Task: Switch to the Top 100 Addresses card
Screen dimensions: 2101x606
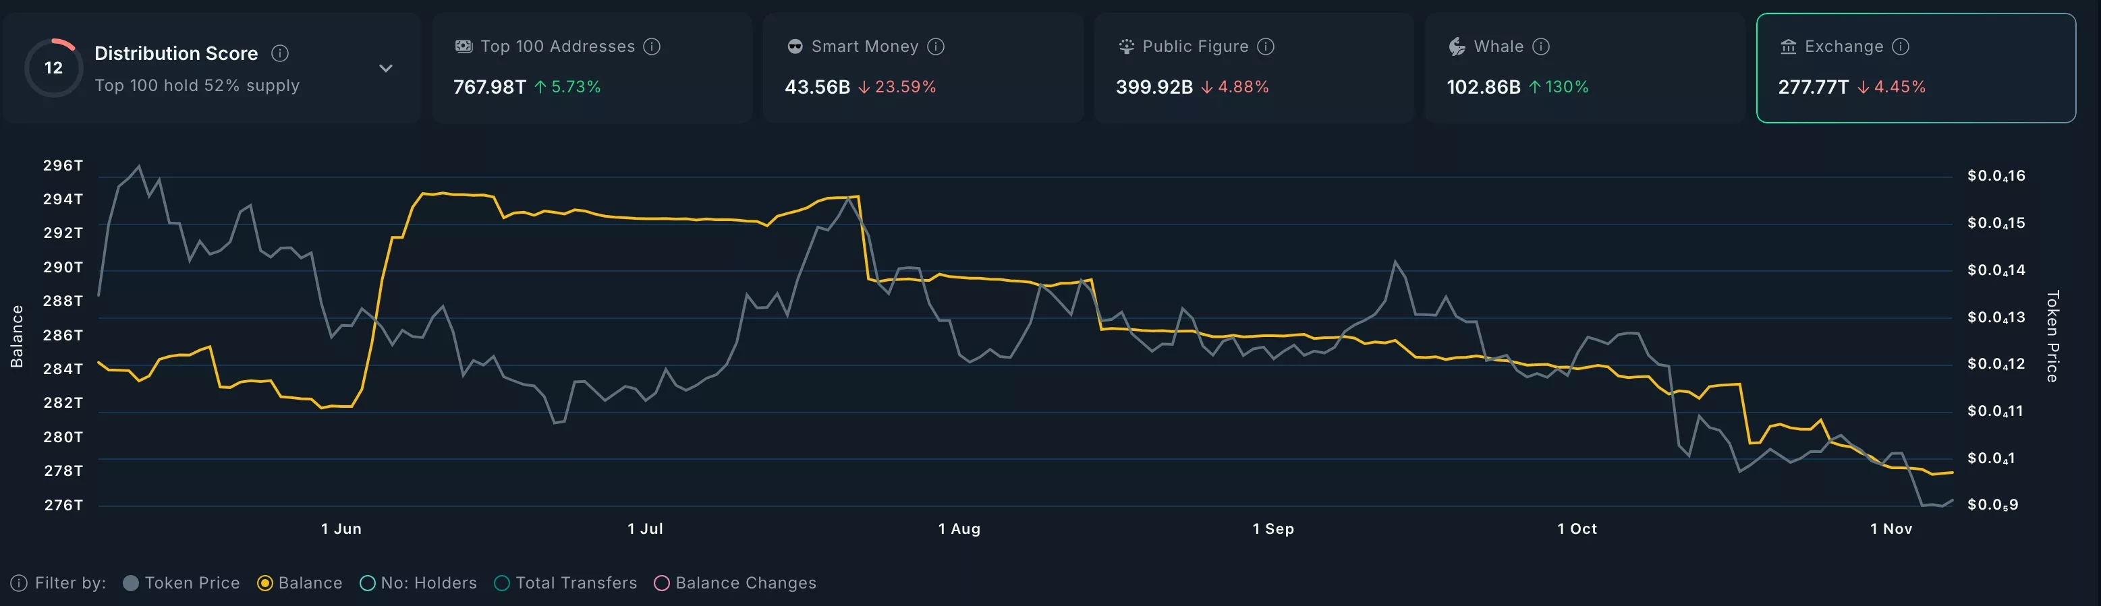Action: [x=591, y=67]
